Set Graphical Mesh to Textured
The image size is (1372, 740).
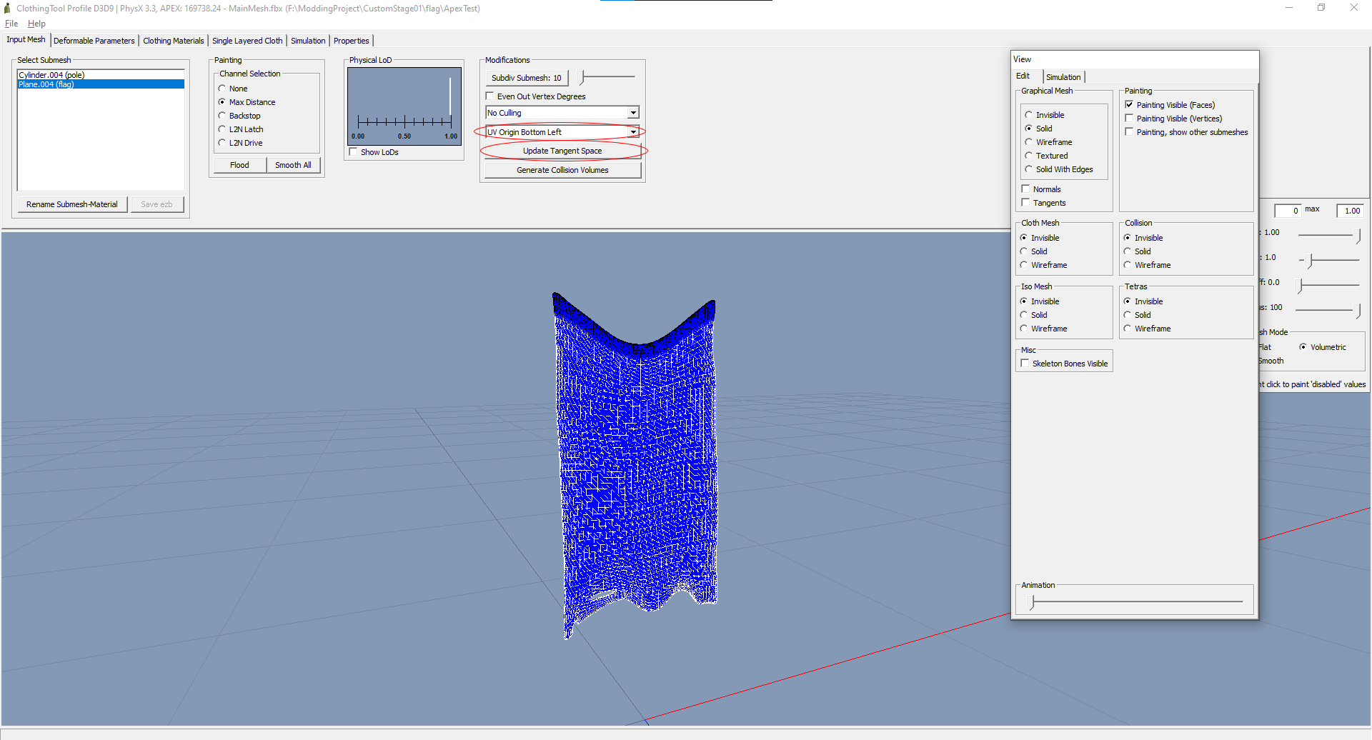pyautogui.click(x=1046, y=156)
